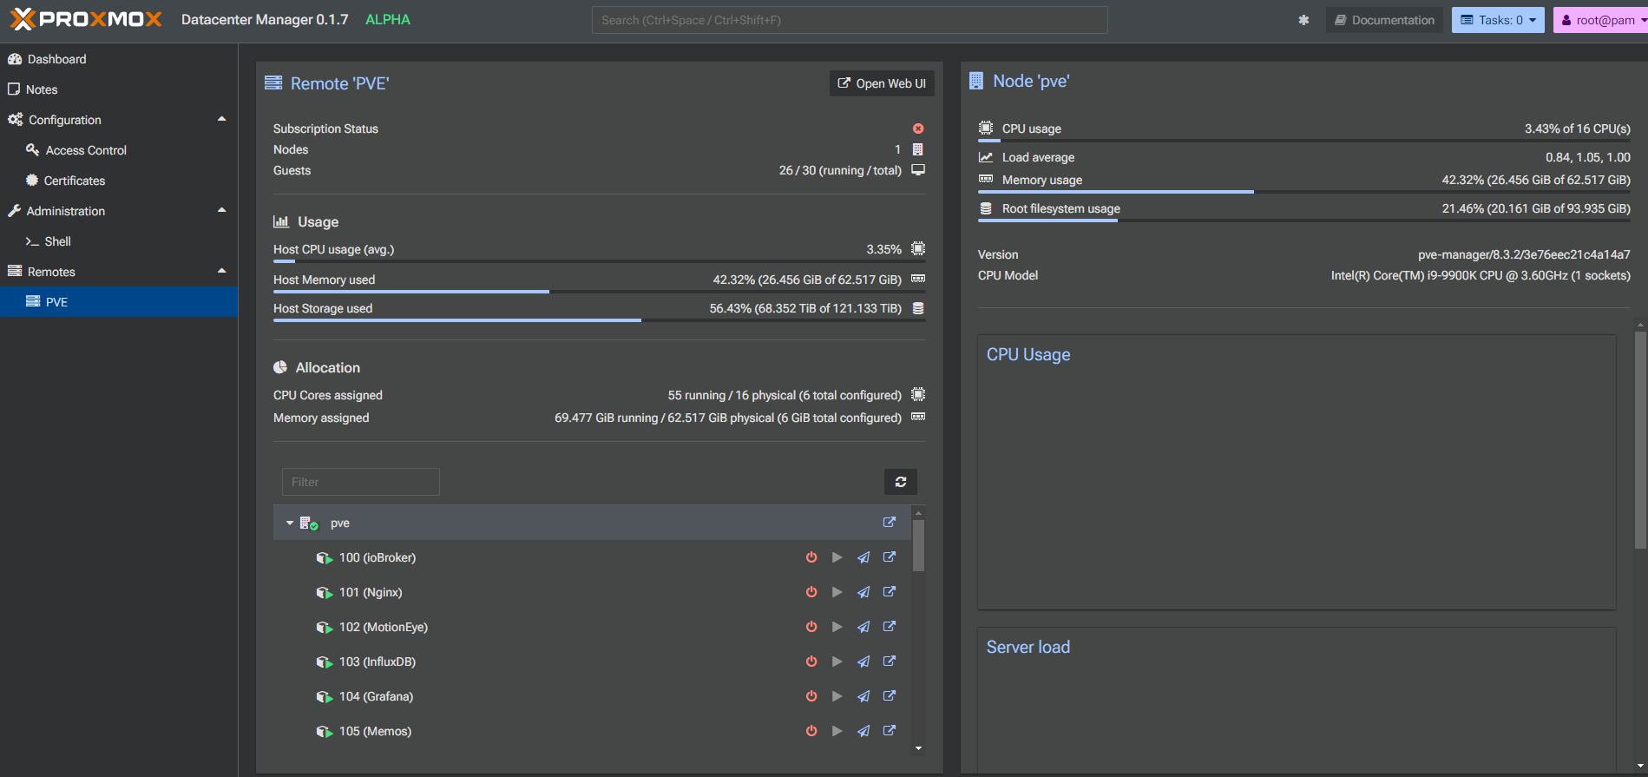Open the Documentation link
Screen dimensions: 1648x777
(1384, 20)
